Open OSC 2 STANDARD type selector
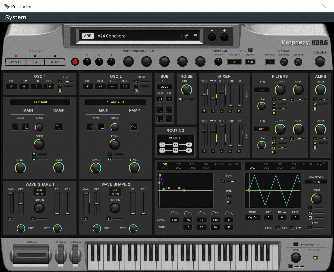The height and width of the screenshot is (272, 334). (115, 102)
